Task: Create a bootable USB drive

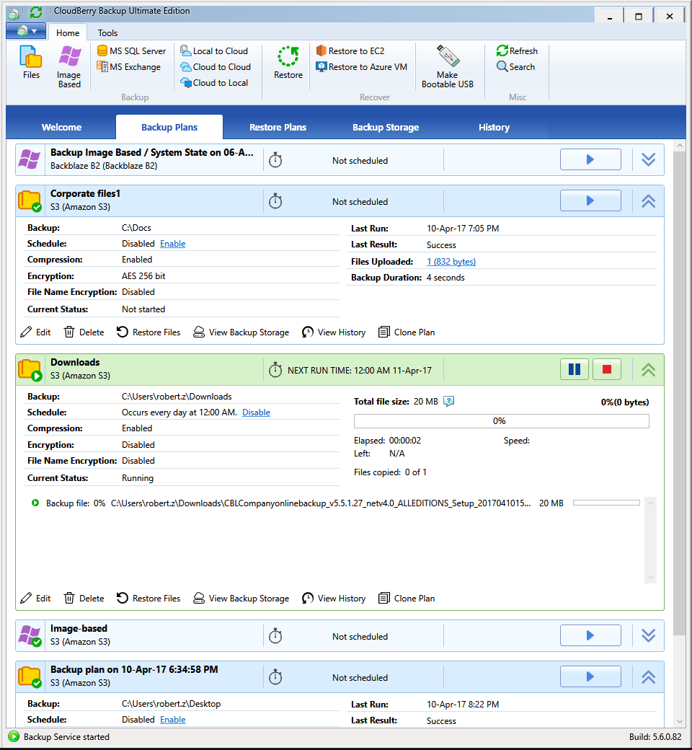Action: tap(448, 66)
